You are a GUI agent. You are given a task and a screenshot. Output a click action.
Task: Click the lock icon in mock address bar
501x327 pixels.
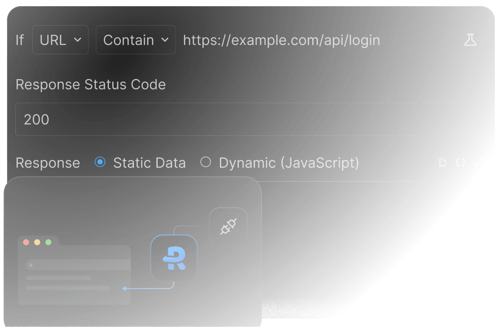pyautogui.click(x=31, y=265)
